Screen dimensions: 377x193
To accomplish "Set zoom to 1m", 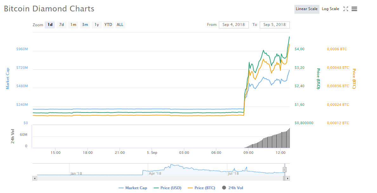I will tap(73, 25).
